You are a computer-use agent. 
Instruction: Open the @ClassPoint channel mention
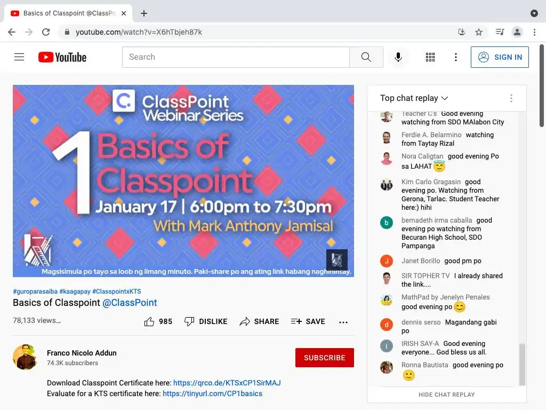pyautogui.click(x=130, y=303)
